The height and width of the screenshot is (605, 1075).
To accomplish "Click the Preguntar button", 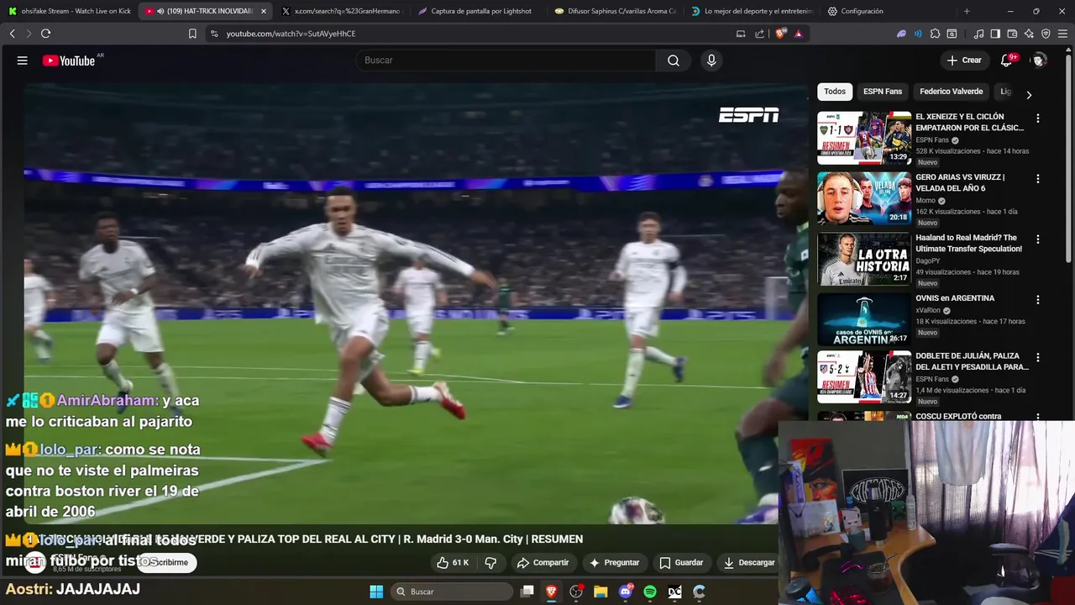I will (x=614, y=562).
